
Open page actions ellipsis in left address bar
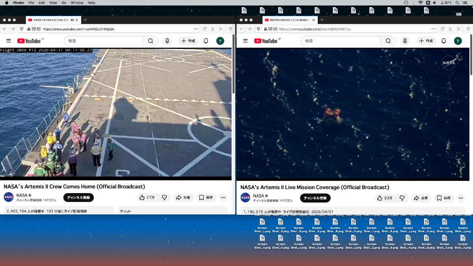(196, 29)
